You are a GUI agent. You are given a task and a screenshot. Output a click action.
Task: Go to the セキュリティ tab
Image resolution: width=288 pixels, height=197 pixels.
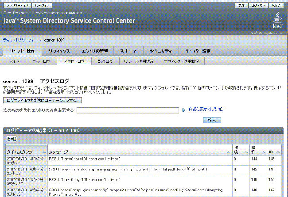tap(161, 51)
